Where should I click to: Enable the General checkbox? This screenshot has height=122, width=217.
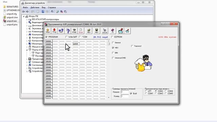pyautogui.click(x=113, y=43)
